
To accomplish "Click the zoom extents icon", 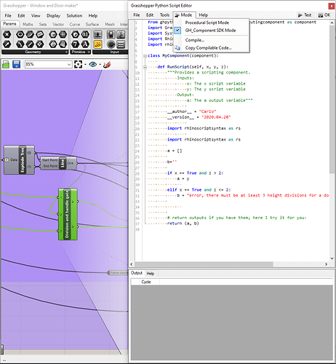I will [x=78, y=64].
